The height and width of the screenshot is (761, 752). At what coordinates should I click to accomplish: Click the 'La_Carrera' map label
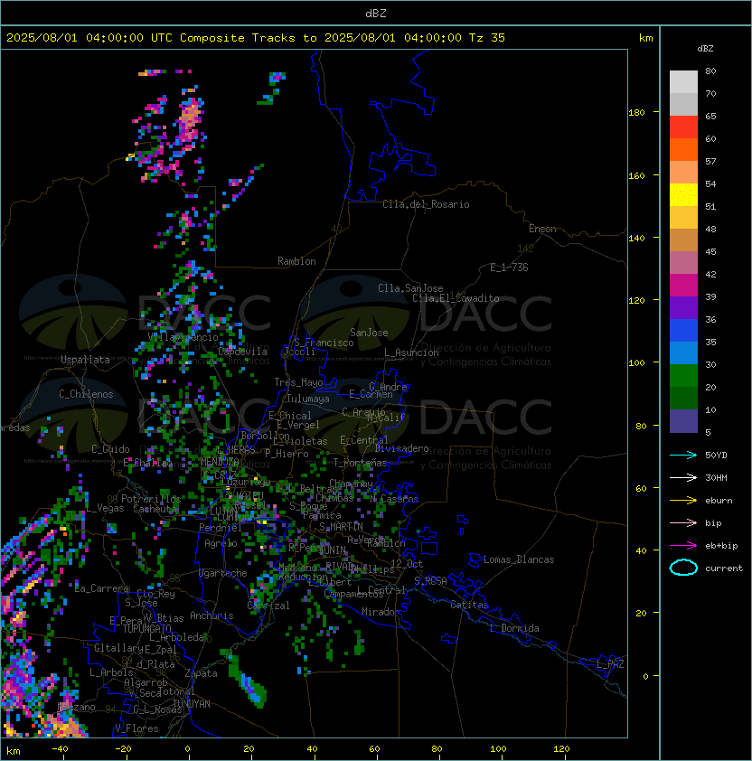101,588
